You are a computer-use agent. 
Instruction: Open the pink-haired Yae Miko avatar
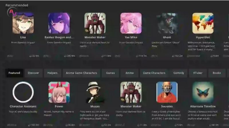coord(131,23)
